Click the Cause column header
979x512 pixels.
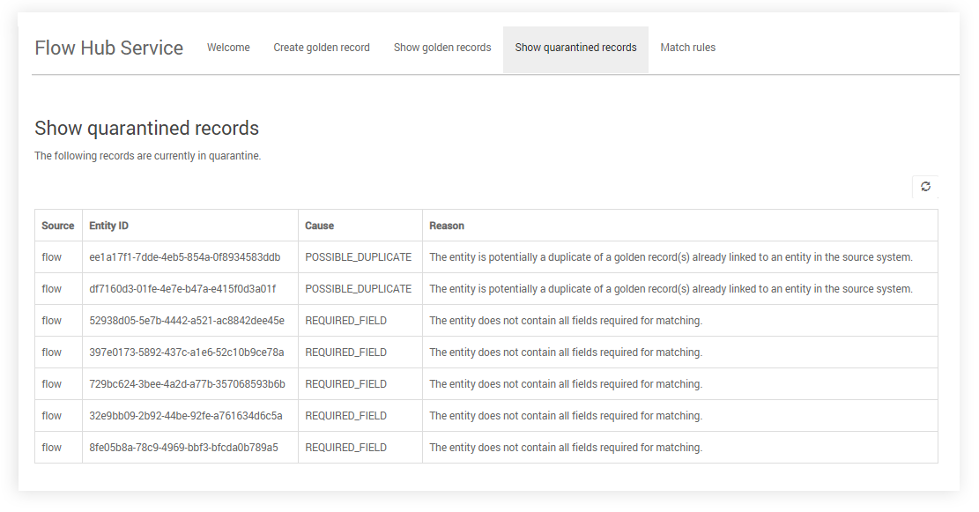click(318, 226)
